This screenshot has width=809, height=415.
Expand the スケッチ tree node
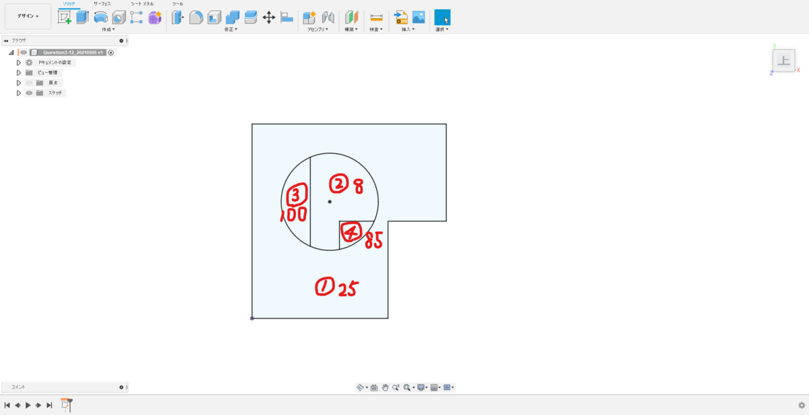19,92
